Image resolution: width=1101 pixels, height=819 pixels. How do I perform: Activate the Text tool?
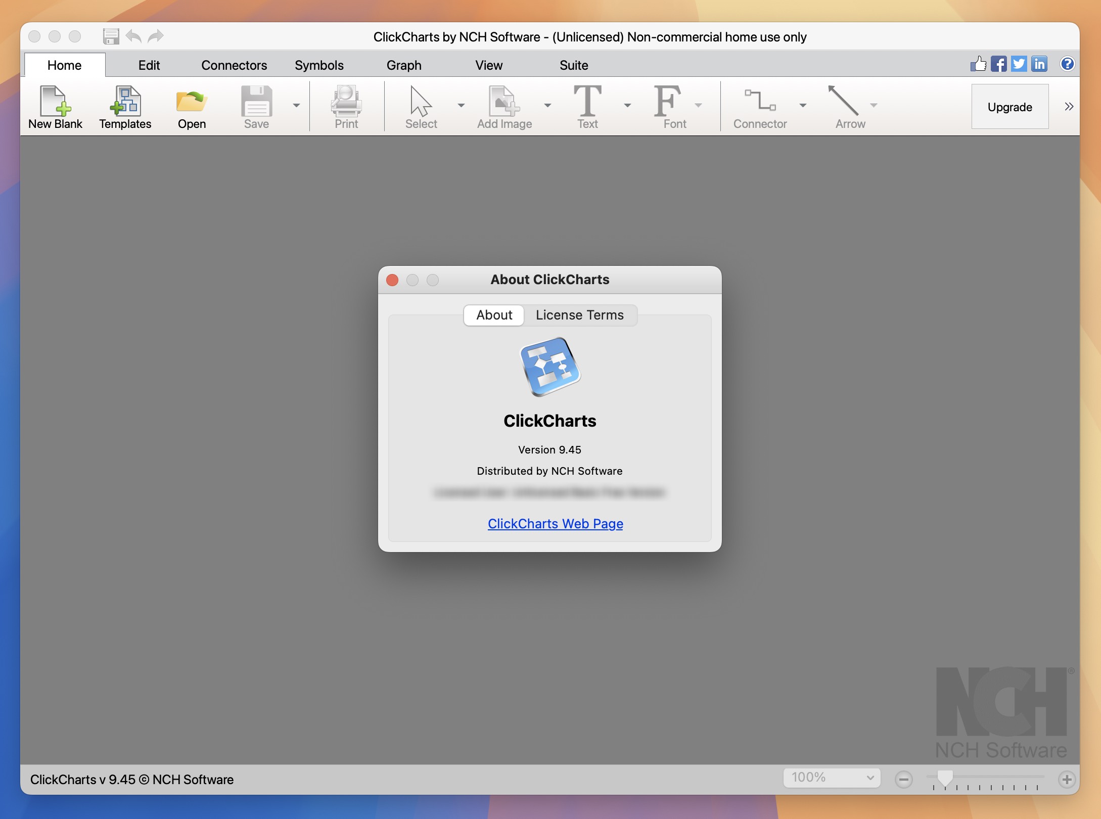[587, 107]
